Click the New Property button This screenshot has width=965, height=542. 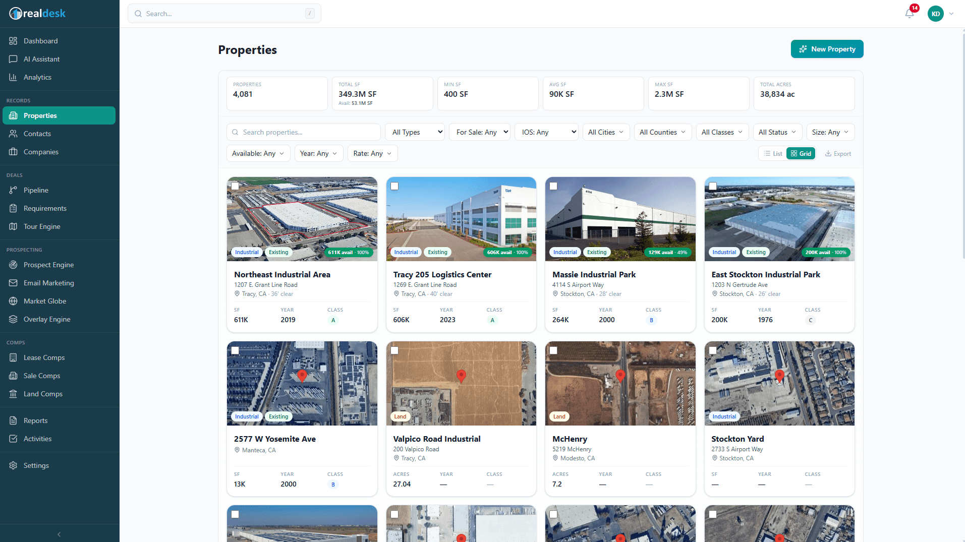[827, 49]
